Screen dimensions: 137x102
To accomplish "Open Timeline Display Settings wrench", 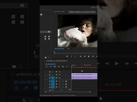I will click(63, 67).
